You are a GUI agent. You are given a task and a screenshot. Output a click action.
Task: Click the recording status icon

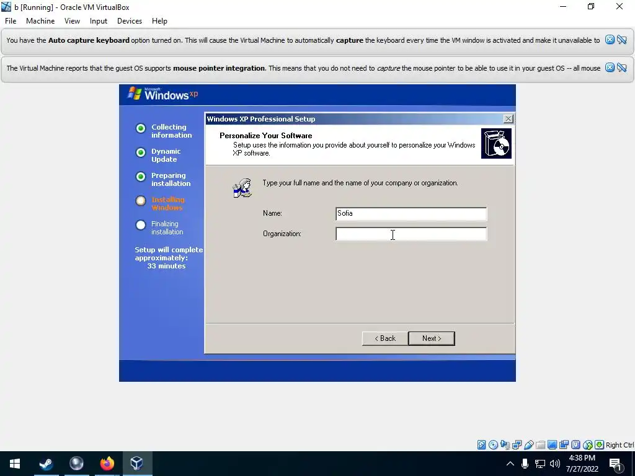coord(564,445)
